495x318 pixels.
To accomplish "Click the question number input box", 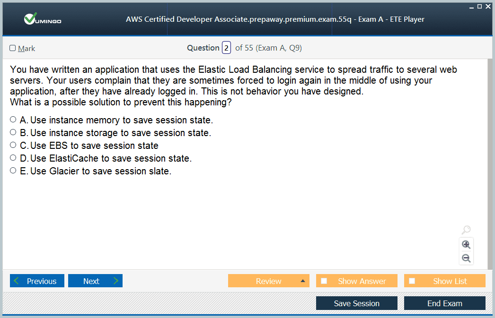I will click(226, 48).
